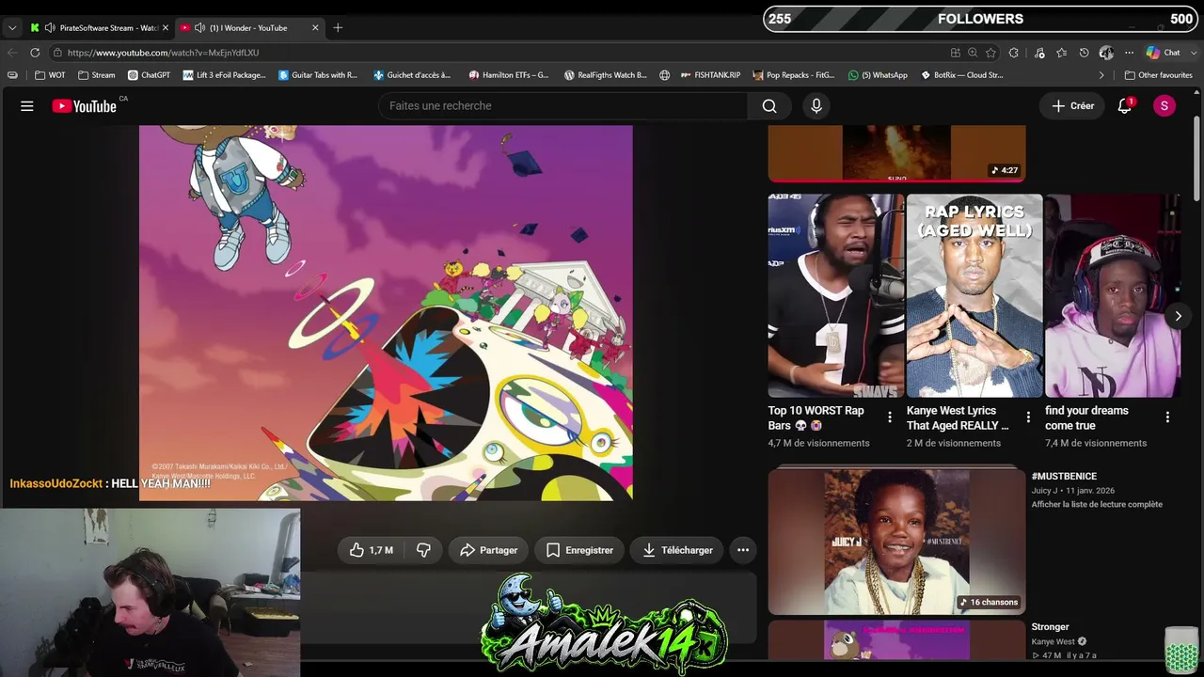Open the Guitar Tabs bookmark
The width and height of the screenshot is (1204, 677).
click(x=318, y=75)
